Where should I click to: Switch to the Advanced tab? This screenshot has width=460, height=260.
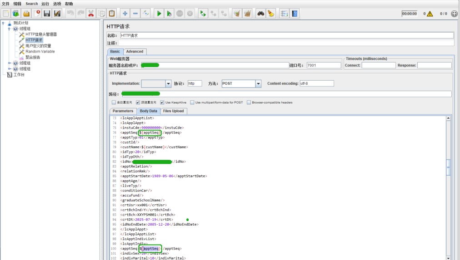[x=135, y=52]
